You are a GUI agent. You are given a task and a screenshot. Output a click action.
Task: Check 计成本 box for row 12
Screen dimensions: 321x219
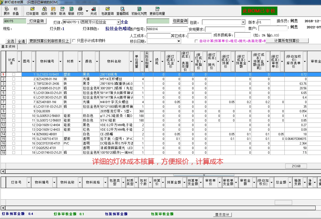(14, 125)
